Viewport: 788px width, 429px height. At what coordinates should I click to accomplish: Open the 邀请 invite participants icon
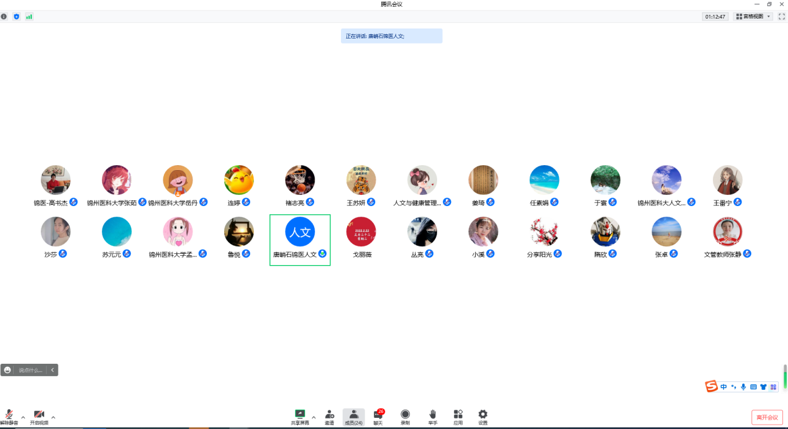click(330, 417)
